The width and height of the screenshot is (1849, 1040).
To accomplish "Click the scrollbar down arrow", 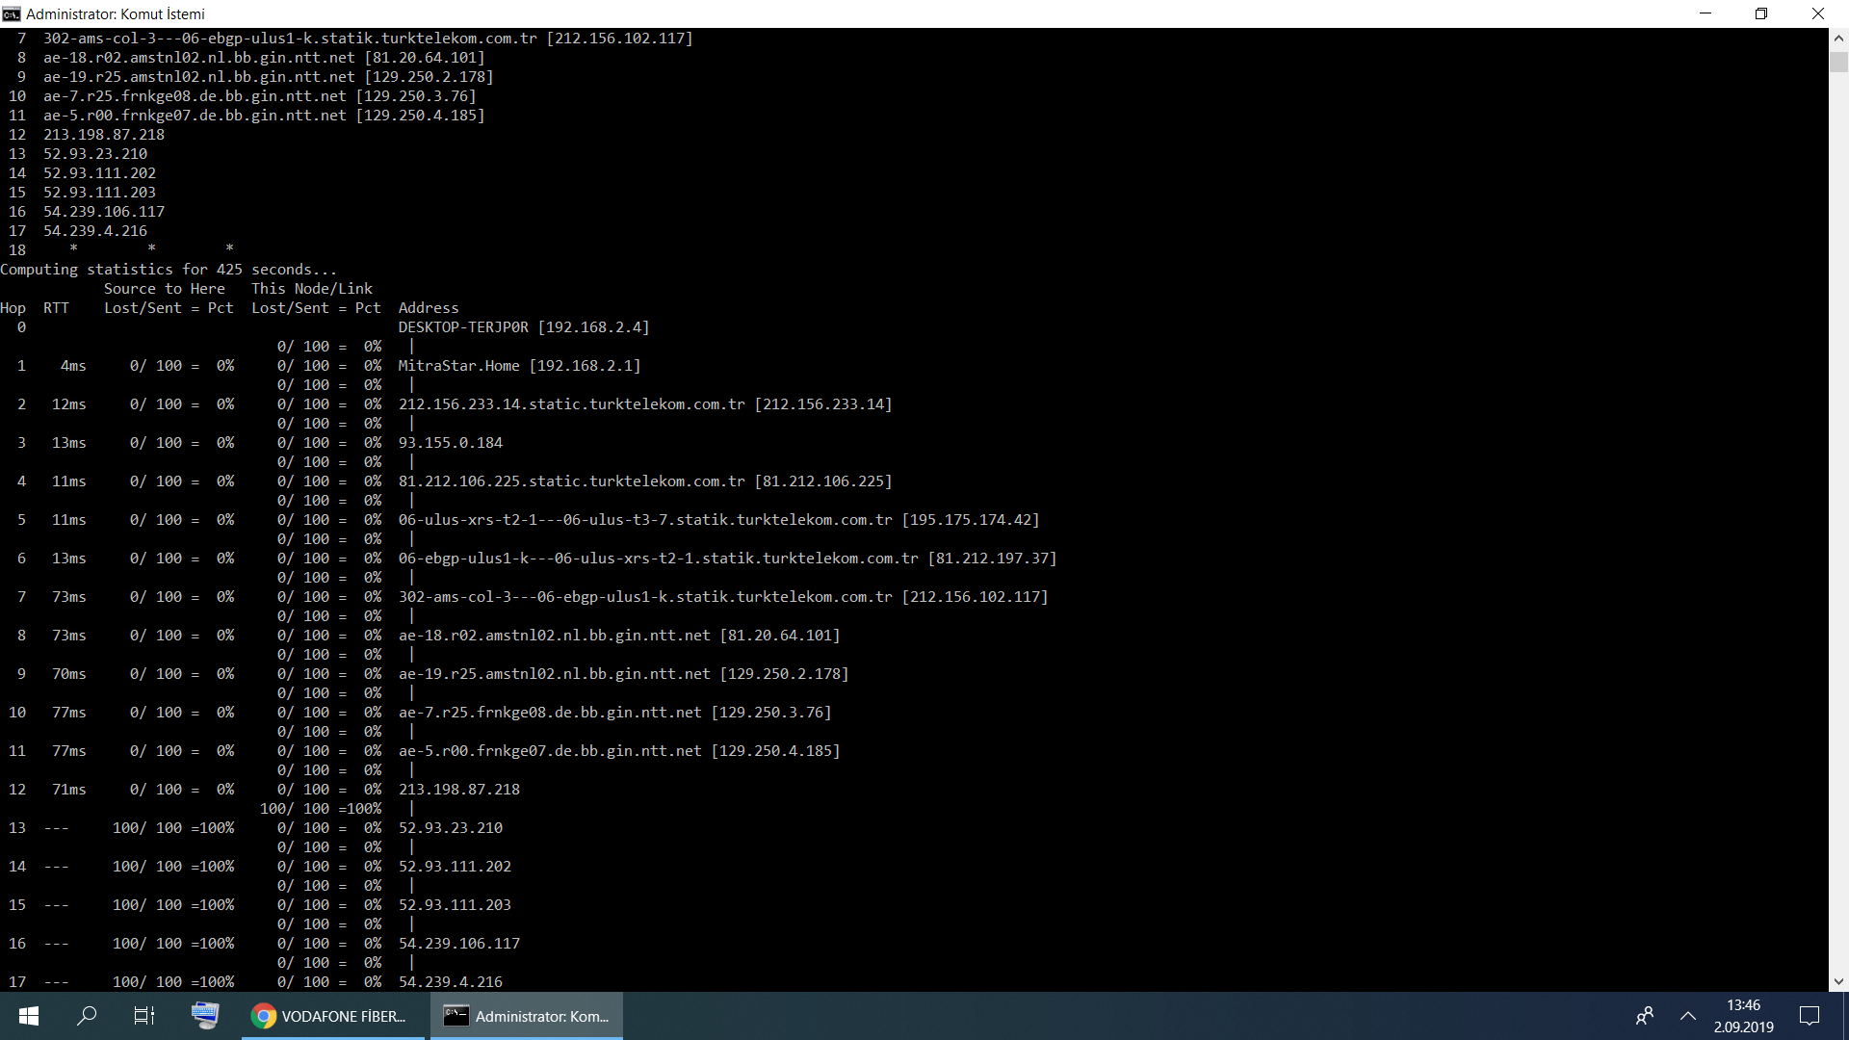I will [1838, 981].
